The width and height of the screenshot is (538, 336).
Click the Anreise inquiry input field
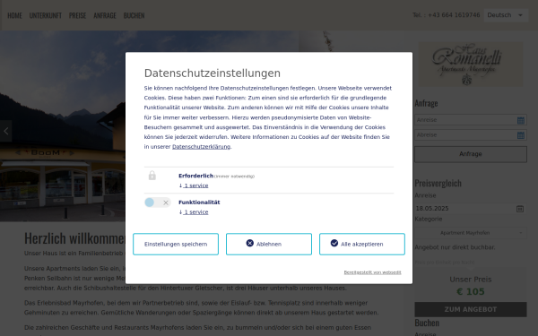471,120
